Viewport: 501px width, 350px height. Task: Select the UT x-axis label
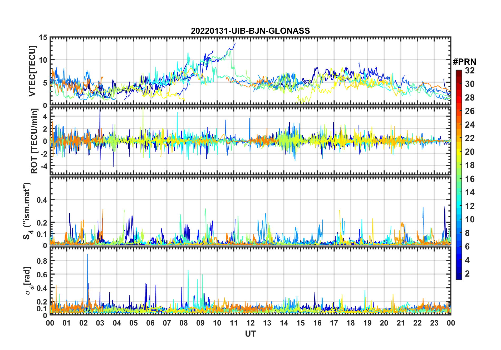(250, 334)
